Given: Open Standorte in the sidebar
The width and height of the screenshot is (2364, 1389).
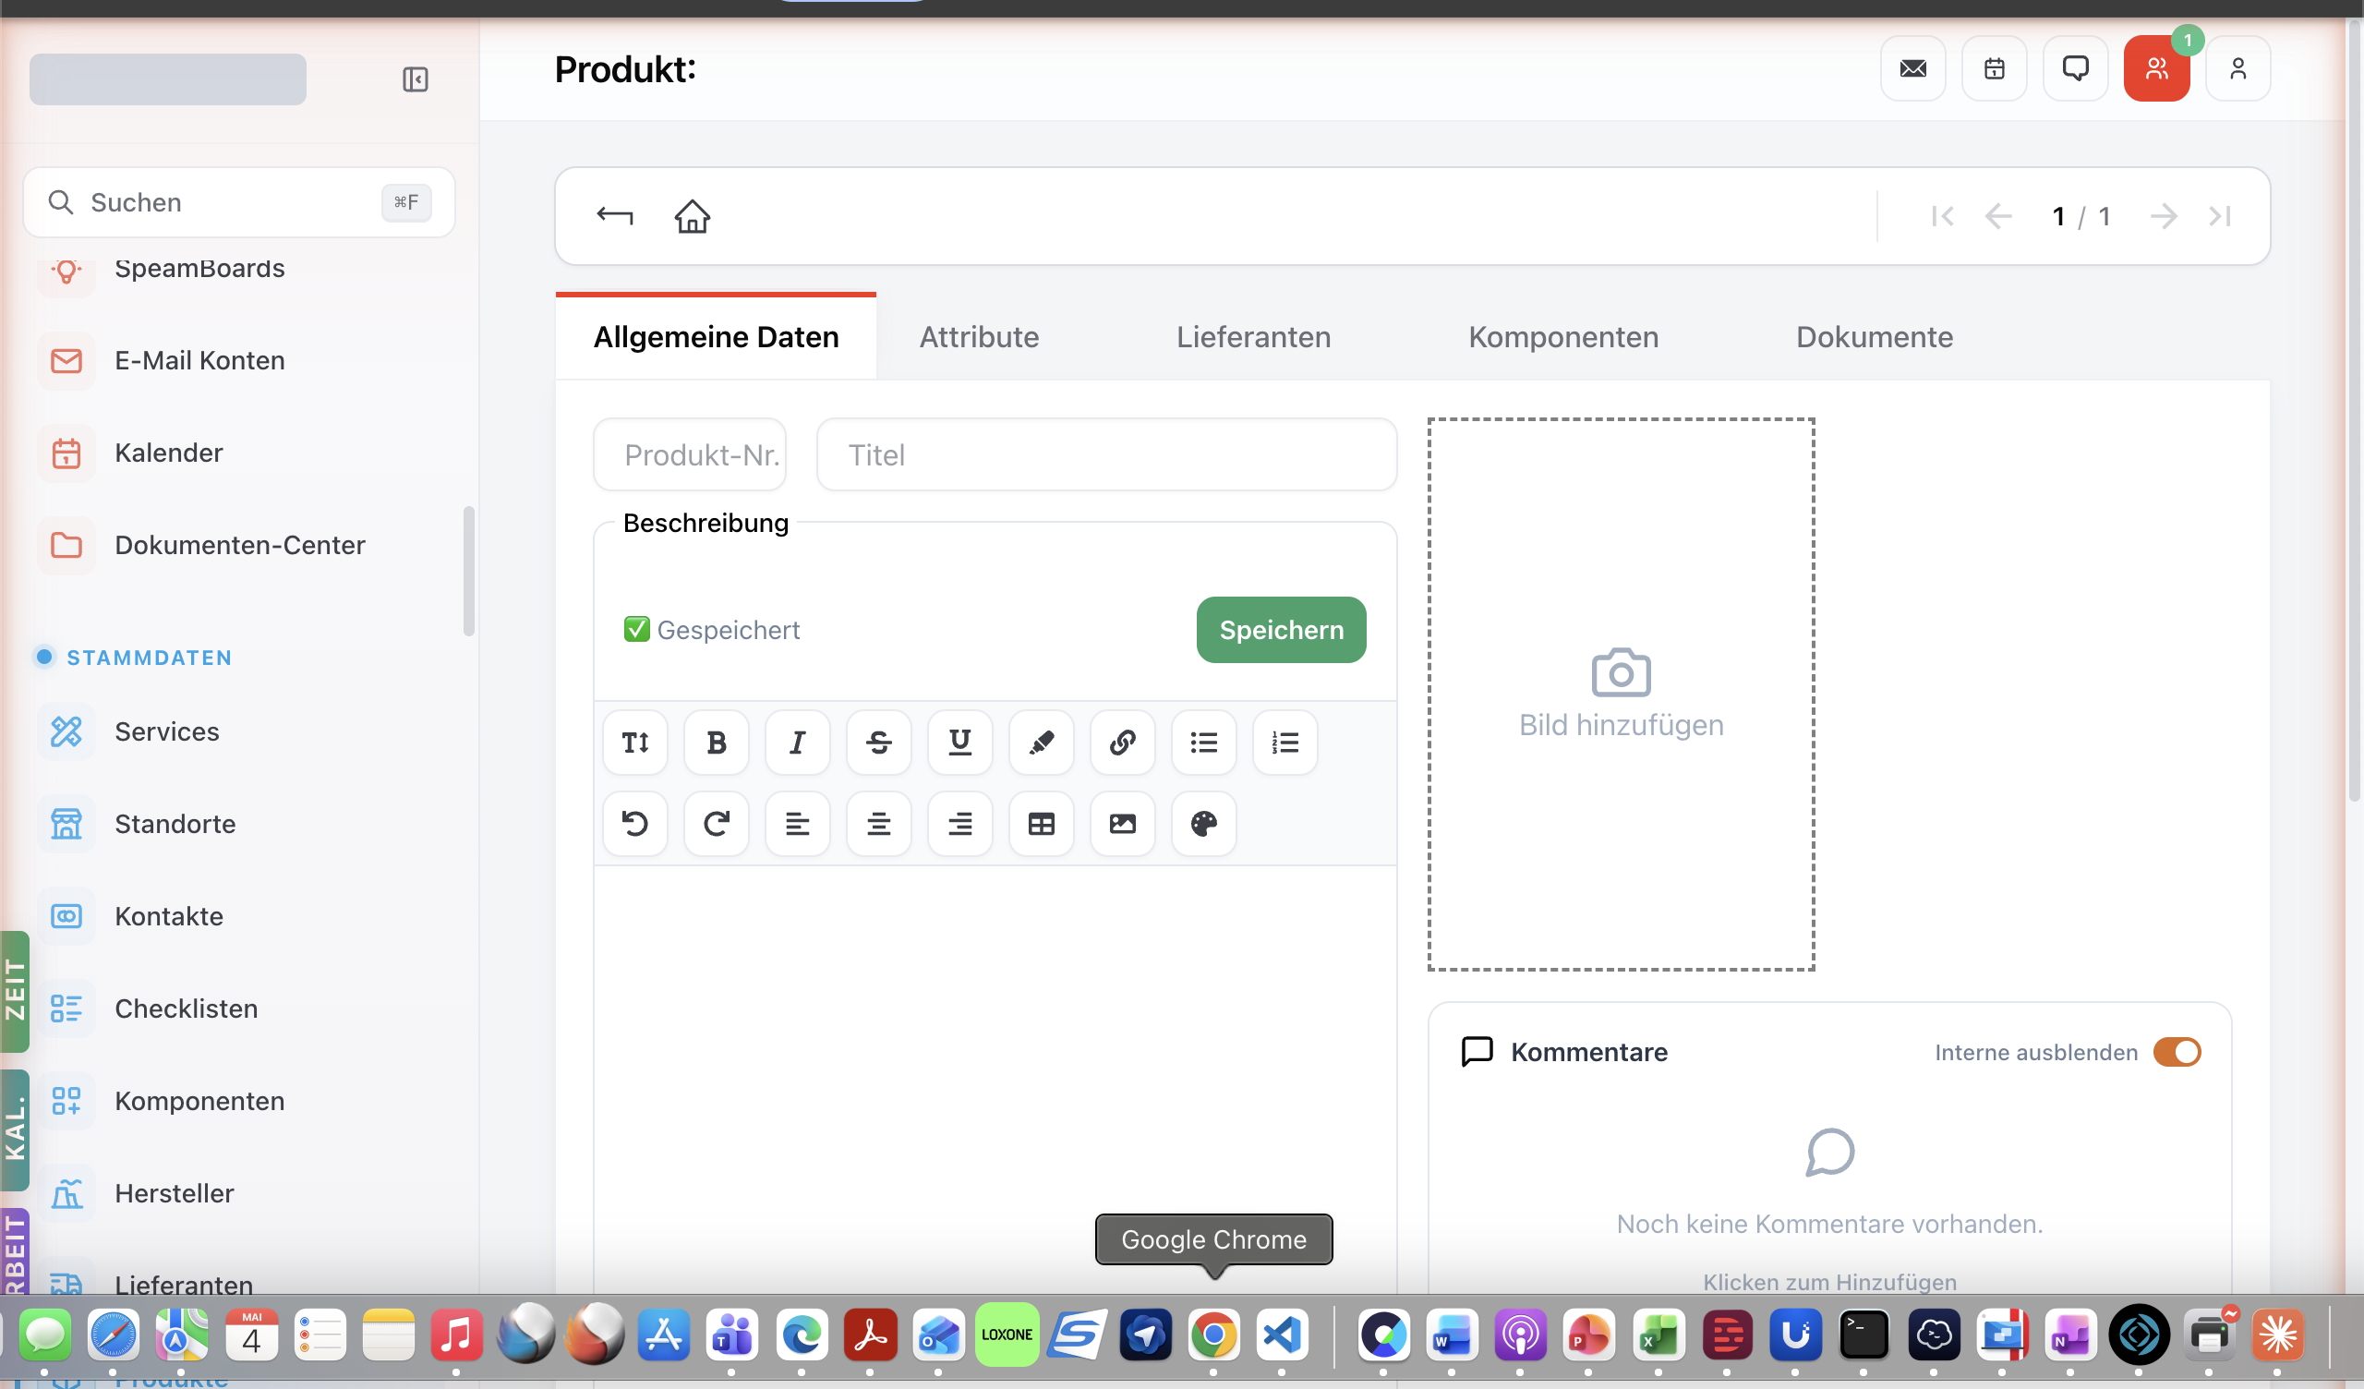Looking at the screenshot, I should click(175, 824).
